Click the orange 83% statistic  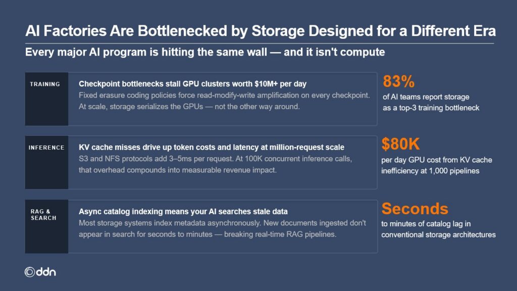click(x=399, y=81)
